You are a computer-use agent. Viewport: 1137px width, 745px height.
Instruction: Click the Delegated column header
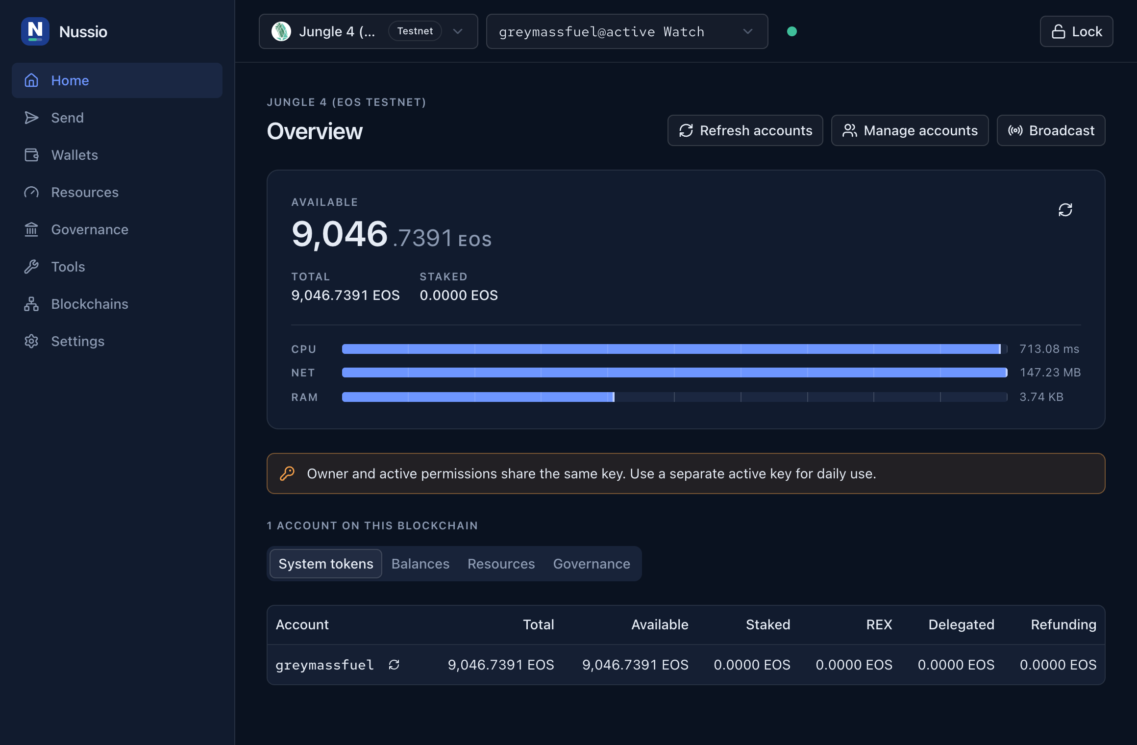962,624
